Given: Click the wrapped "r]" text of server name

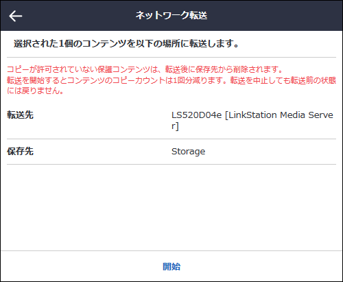Looking at the screenshot, I should pyautogui.click(x=175, y=126).
